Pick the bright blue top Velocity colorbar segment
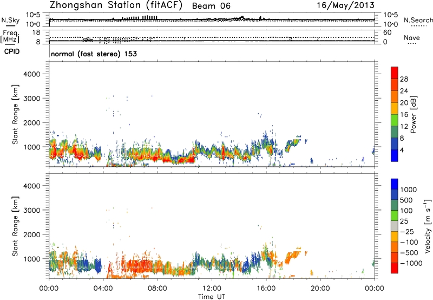The height and width of the screenshot is (300, 433). (395, 184)
